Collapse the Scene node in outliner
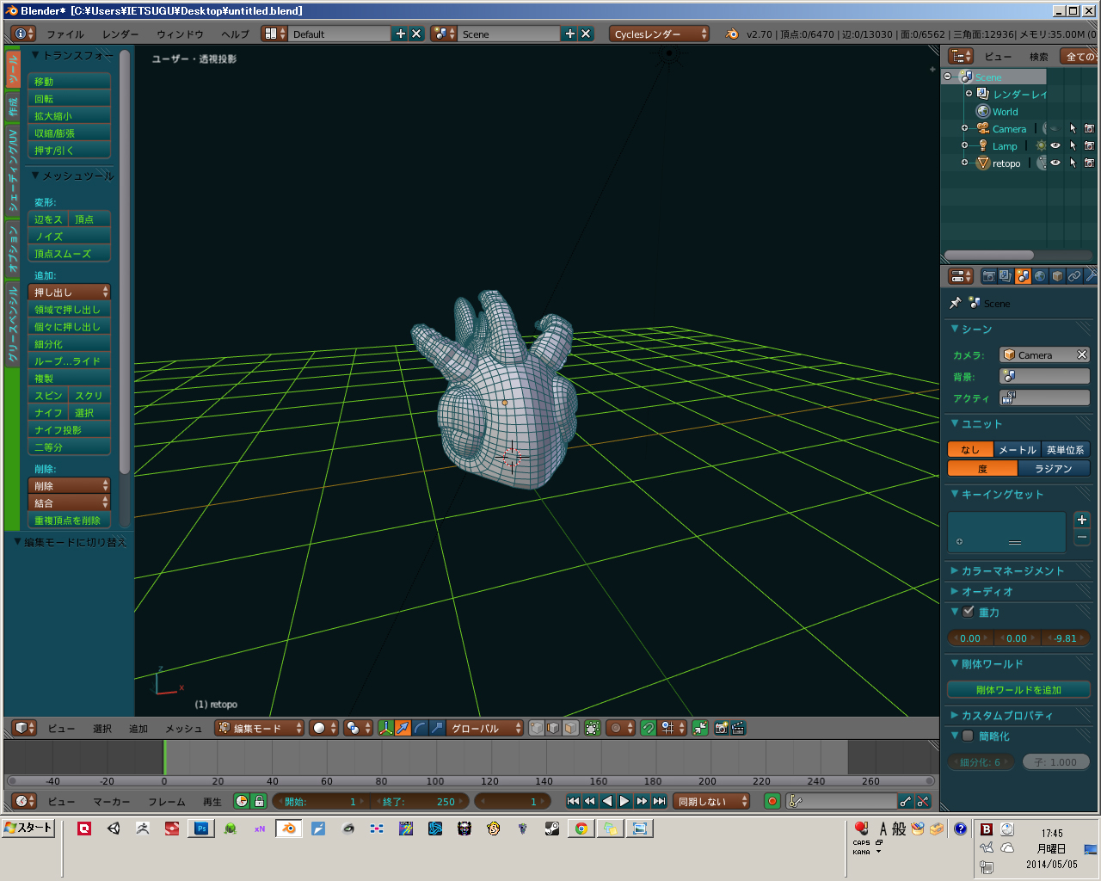This screenshot has height=881, width=1101. [x=948, y=77]
